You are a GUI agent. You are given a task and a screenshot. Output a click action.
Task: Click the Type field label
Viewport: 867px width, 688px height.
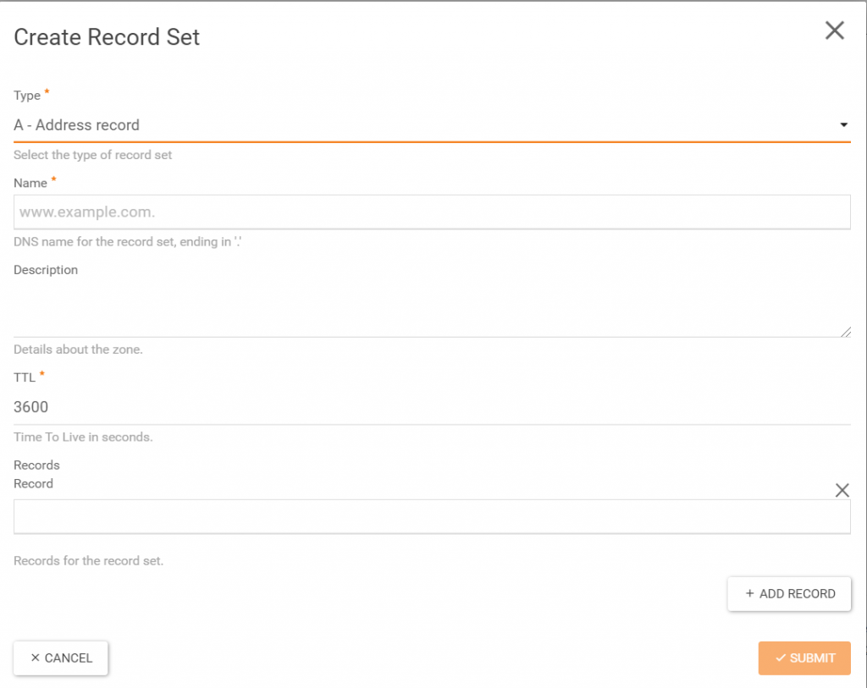click(27, 96)
